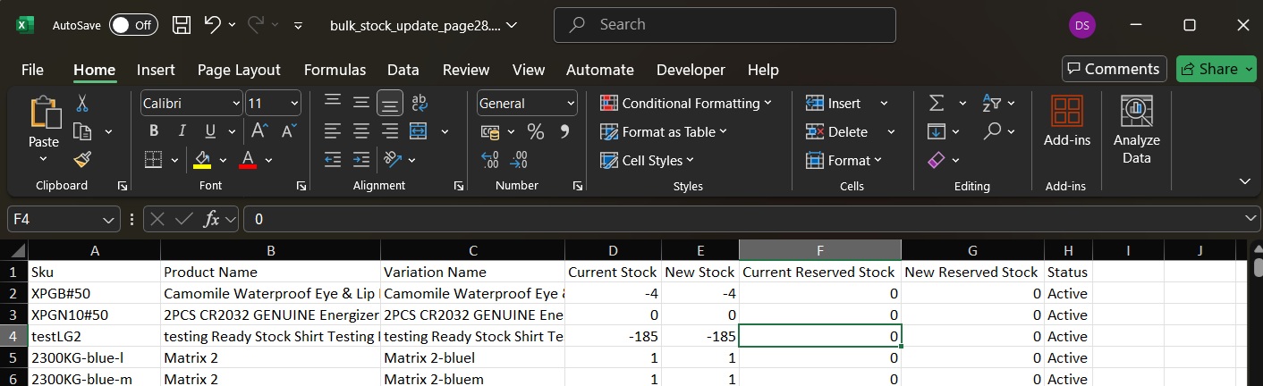The image size is (1263, 386).
Task: Click the Cut scissors icon
Action: [x=82, y=103]
